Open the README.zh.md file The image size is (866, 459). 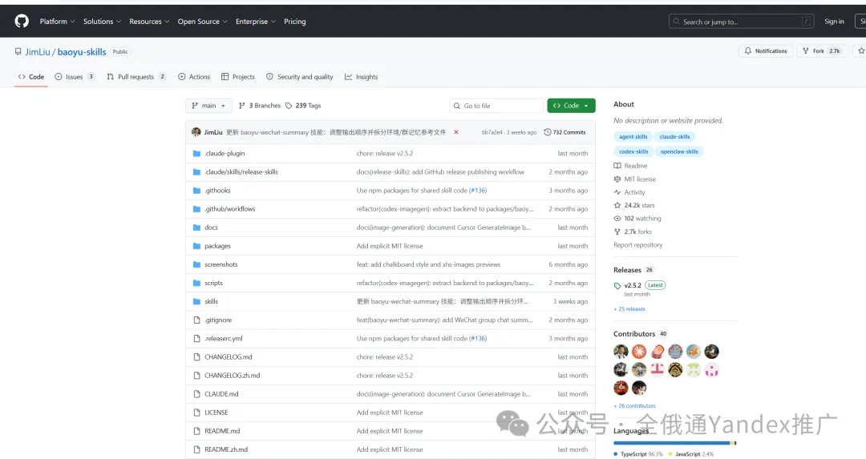pos(226,449)
